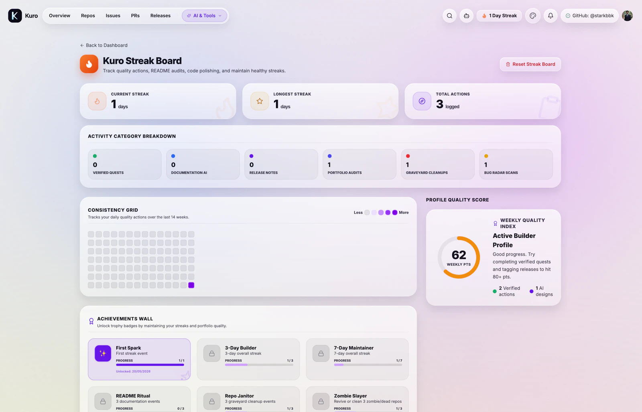This screenshot has width=642, height=412.
Task: Click the Longest Streak star icon
Action: (260, 101)
